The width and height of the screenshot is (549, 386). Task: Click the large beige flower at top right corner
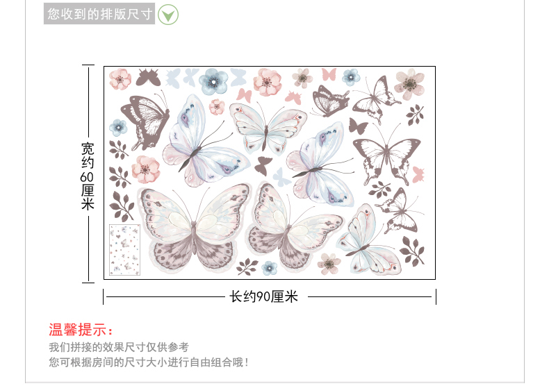click(x=409, y=83)
